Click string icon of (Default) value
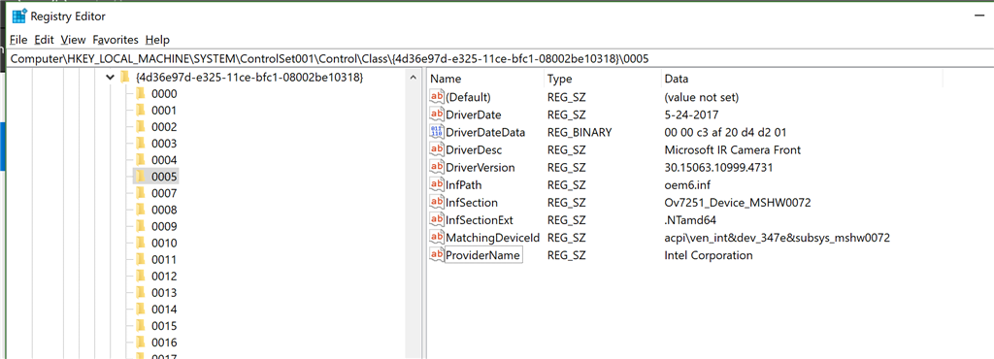994x359 pixels. 437,97
